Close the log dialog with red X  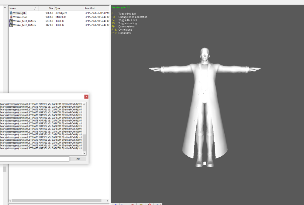(x=86, y=96)
